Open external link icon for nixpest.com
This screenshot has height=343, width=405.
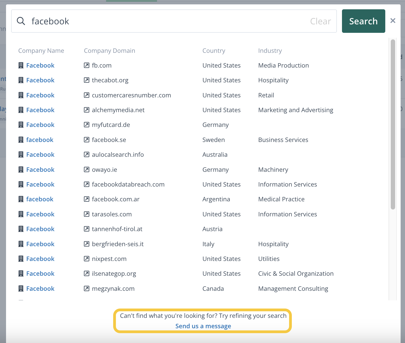(87, 259)
